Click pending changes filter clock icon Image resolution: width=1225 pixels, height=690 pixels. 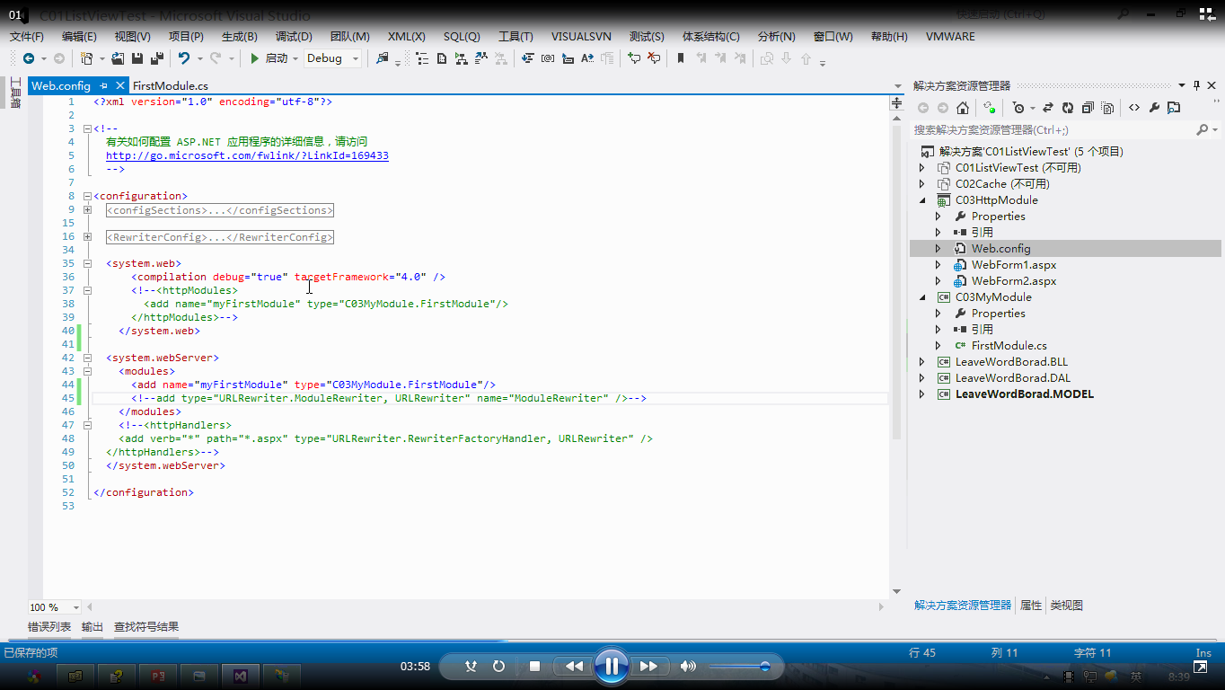coord(1018,108)
